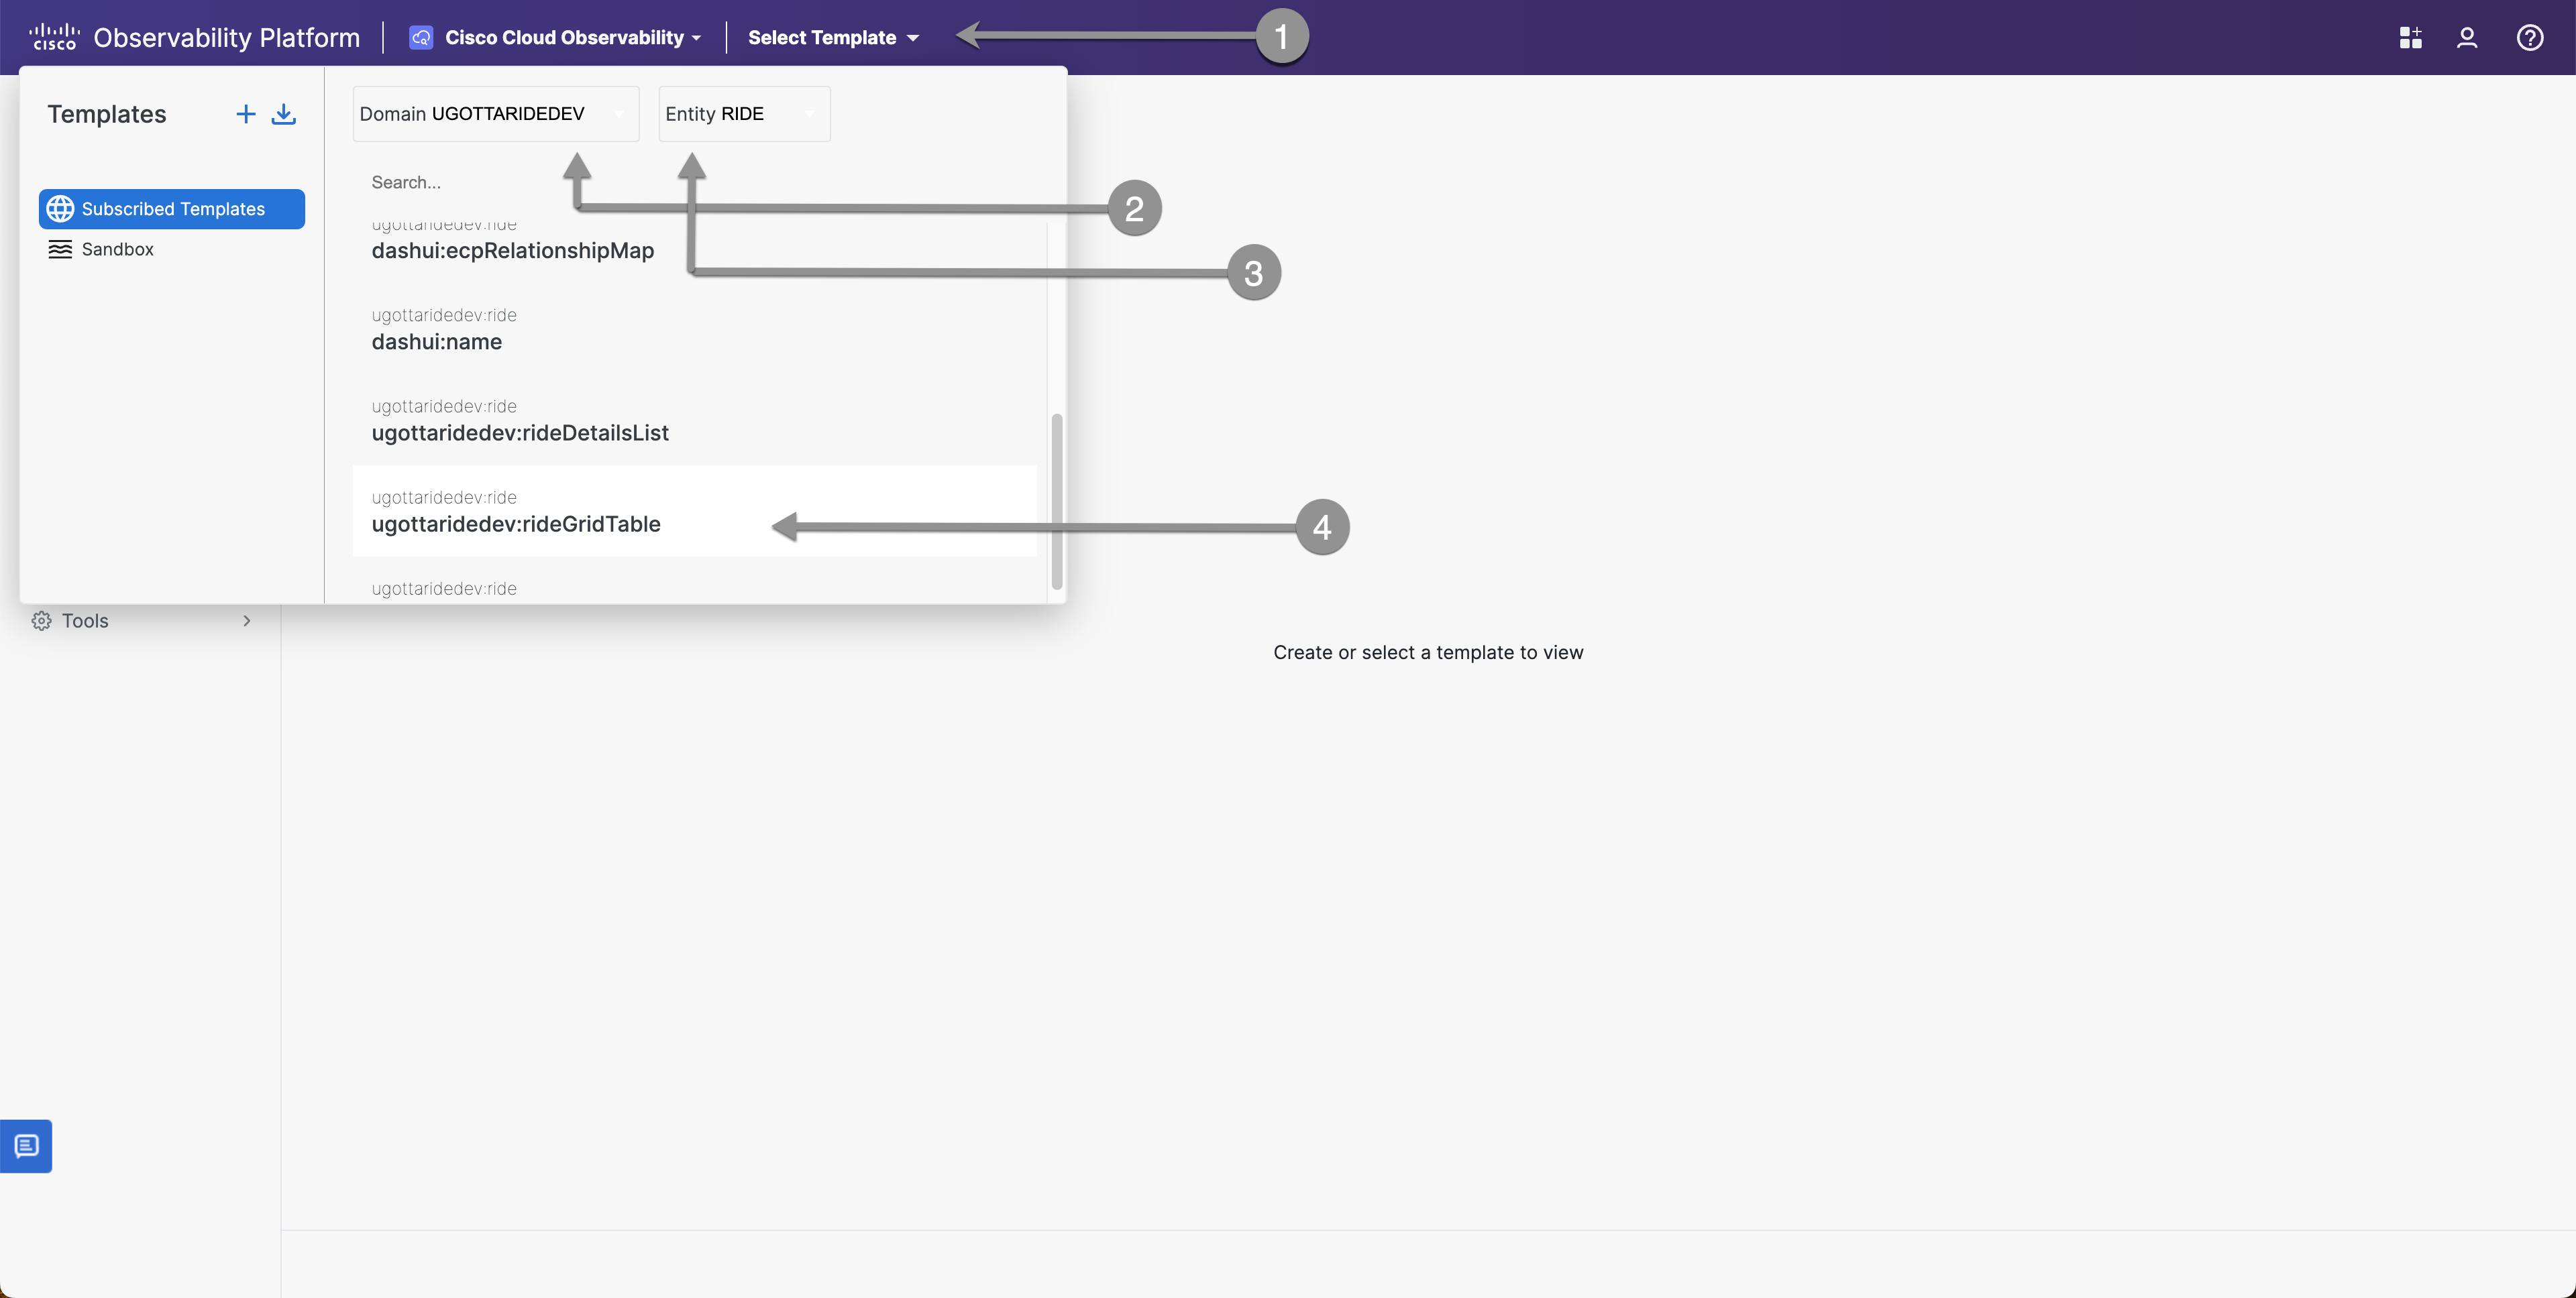Select the dashui:ecpRelationshipMap template
Viewport: 2576px width, 1298px height.
coord(512,250)
